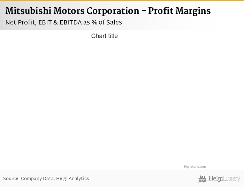244x187 pixels.
Task: Select the 'Chart title' text
Action: [104, 36]
